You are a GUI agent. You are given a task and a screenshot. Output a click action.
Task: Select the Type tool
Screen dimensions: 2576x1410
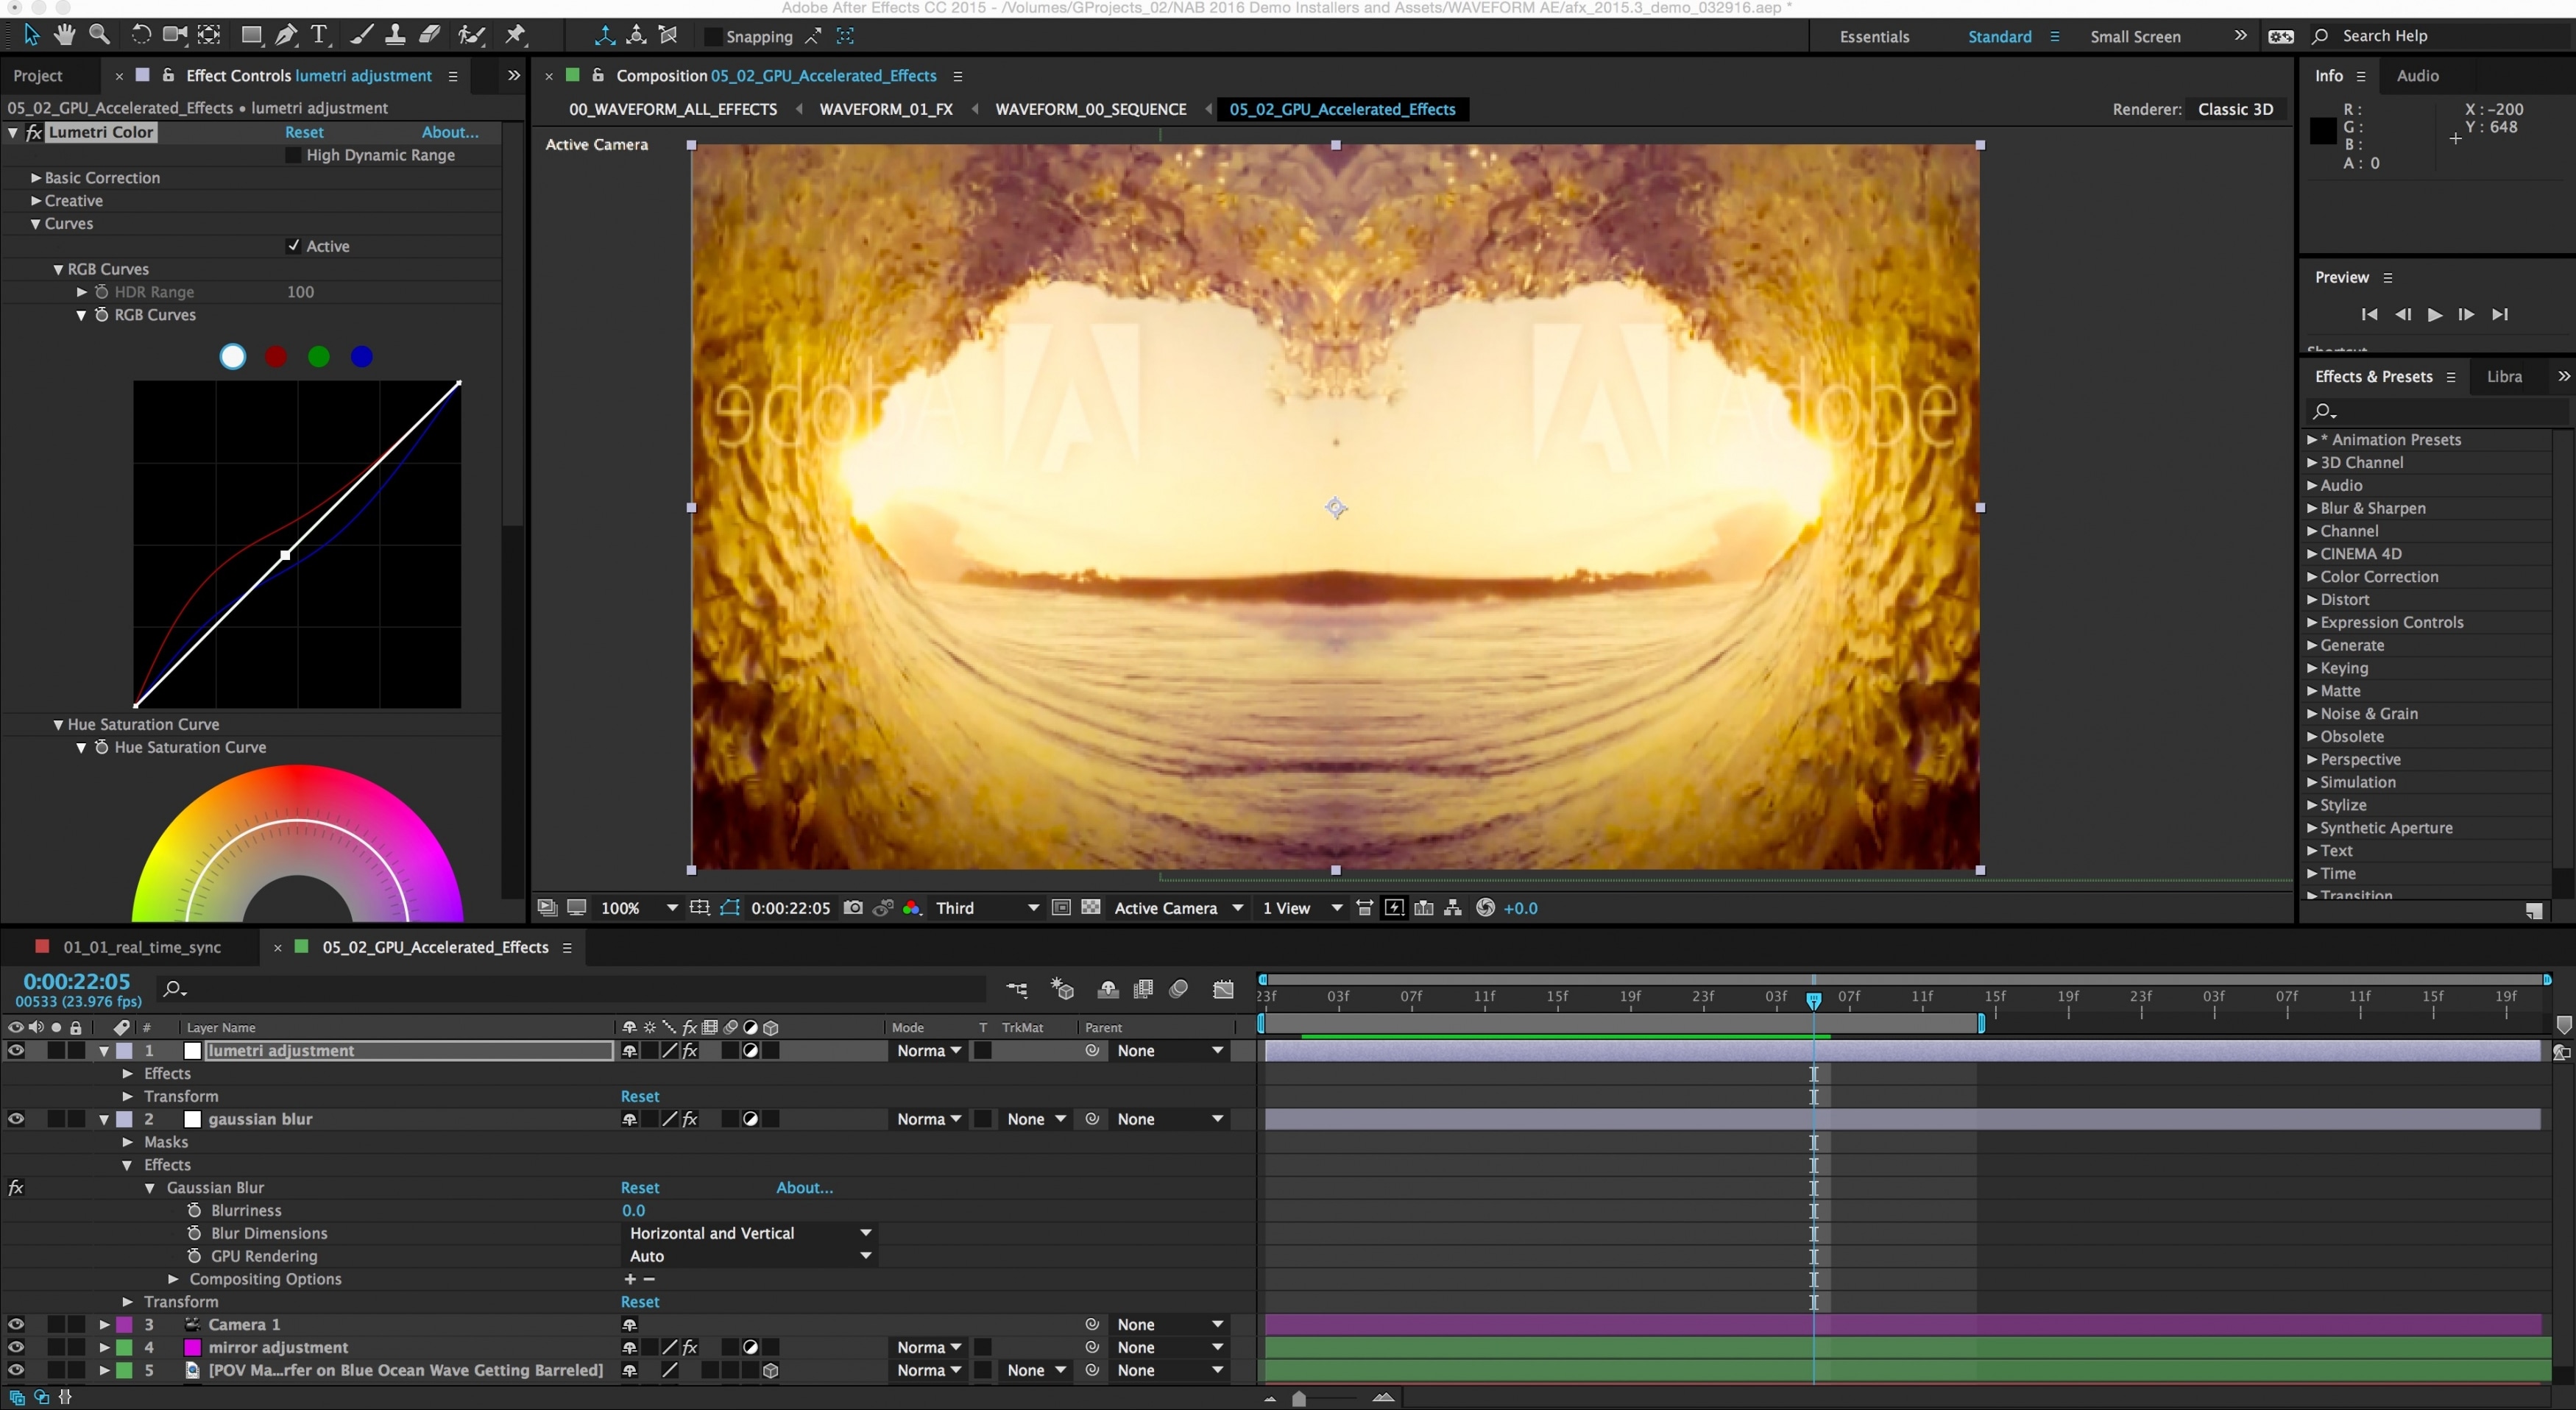click(319, 35)
